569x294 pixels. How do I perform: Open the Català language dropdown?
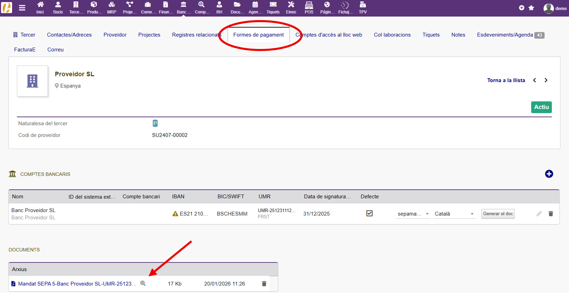point(454,214)
